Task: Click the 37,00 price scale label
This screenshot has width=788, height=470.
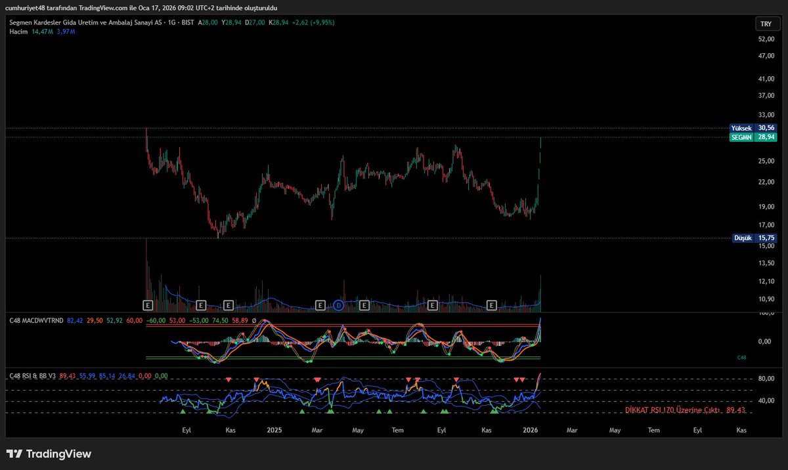Action: click(x=766, y=95)
